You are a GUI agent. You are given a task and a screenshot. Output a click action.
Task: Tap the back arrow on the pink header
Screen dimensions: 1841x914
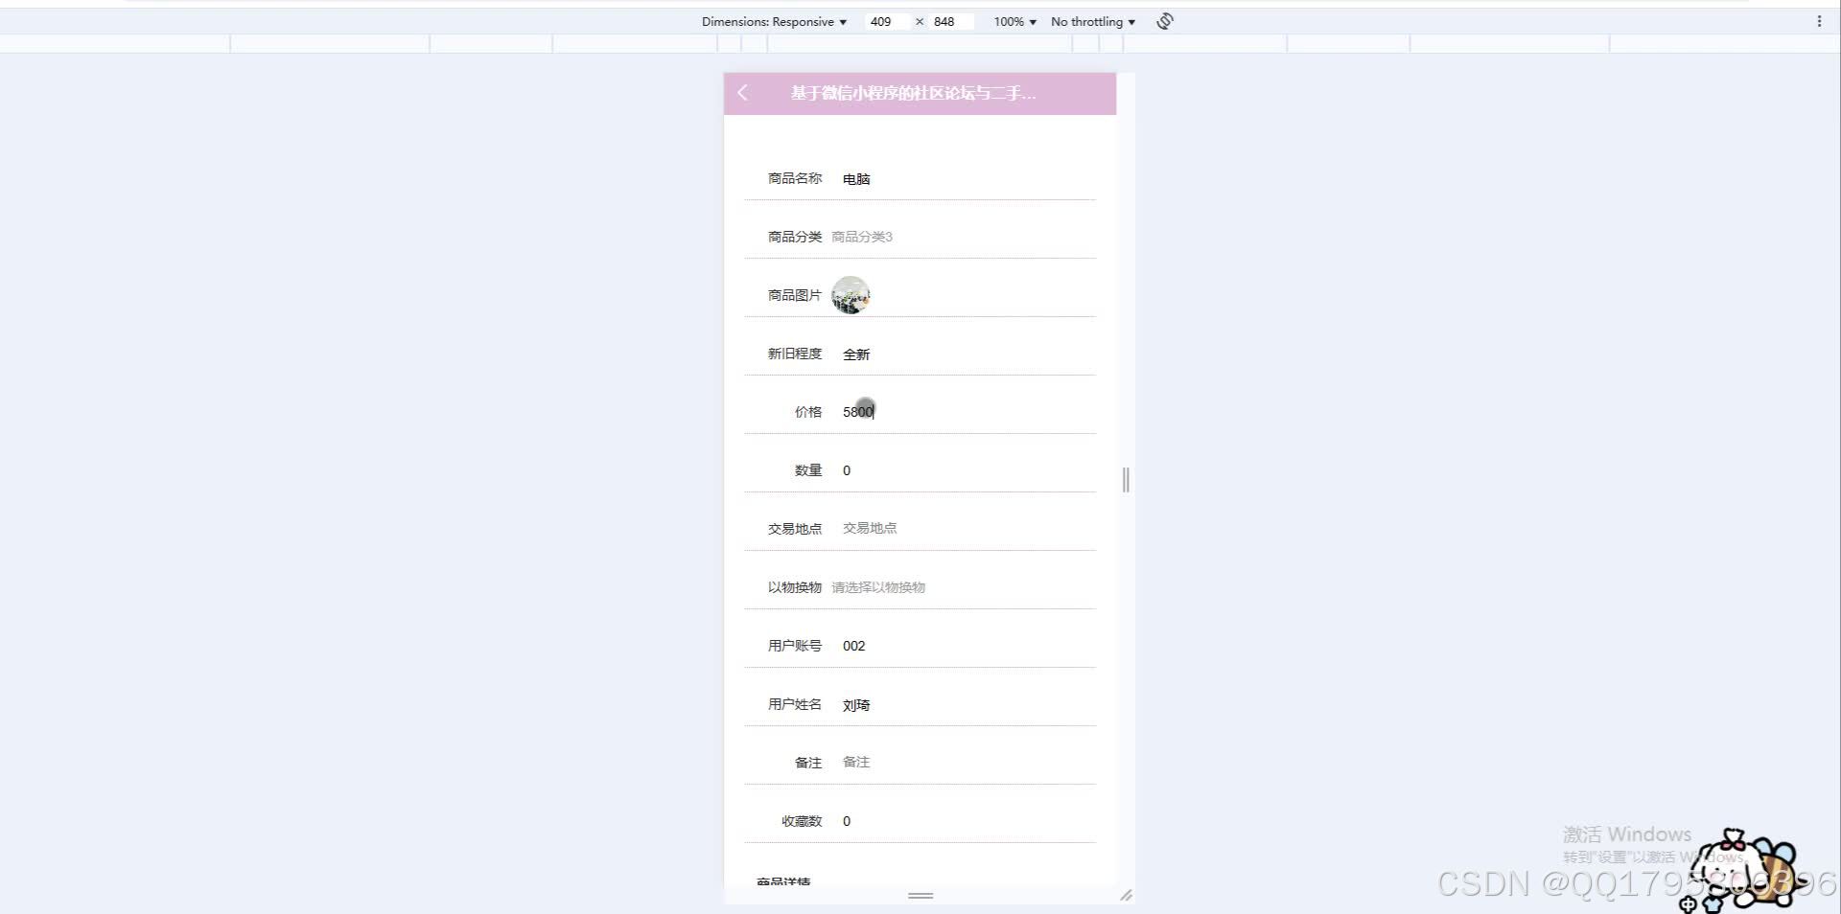pos(742,93)
